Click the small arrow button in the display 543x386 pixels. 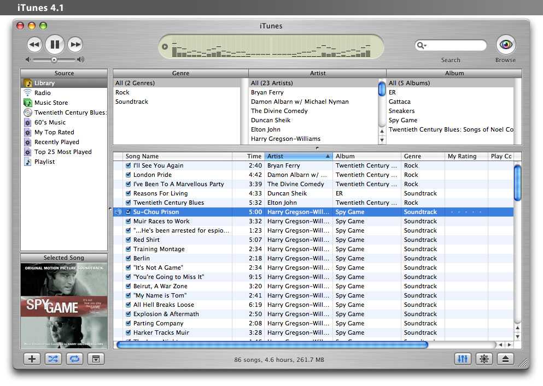[165, 47]
